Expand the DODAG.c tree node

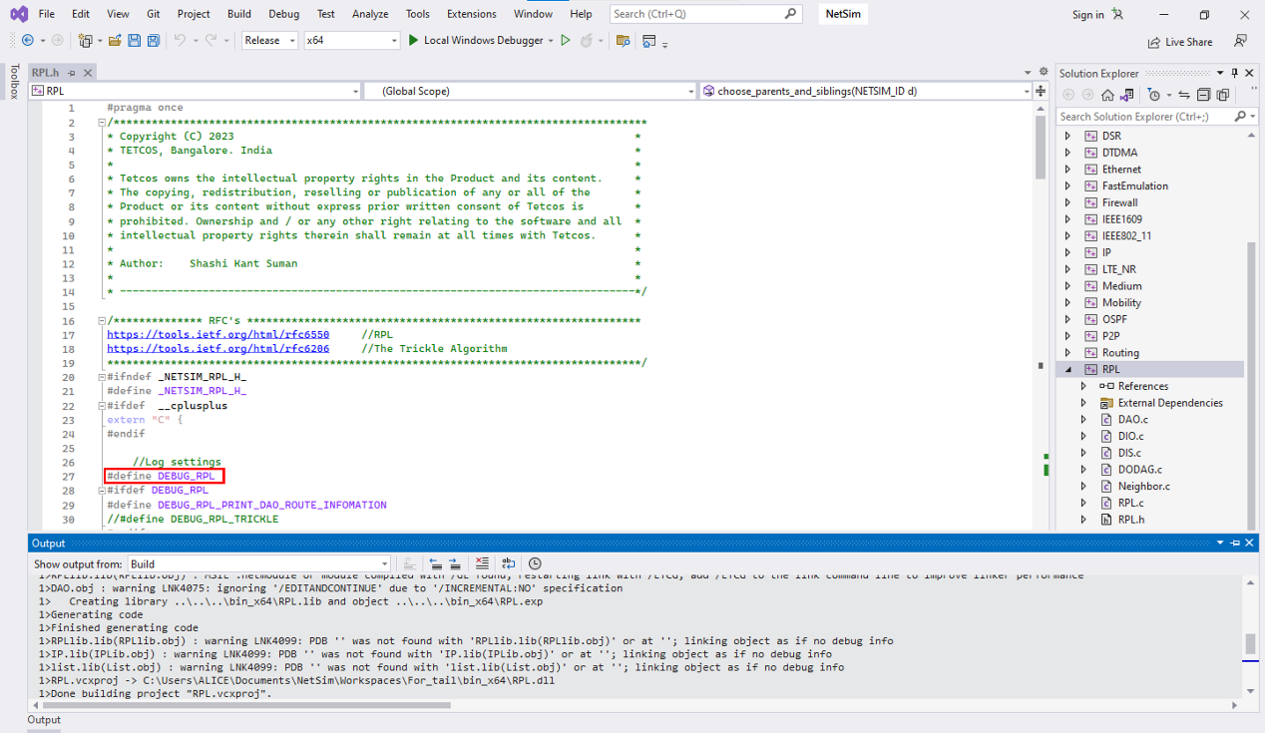tap(1083, 470)
